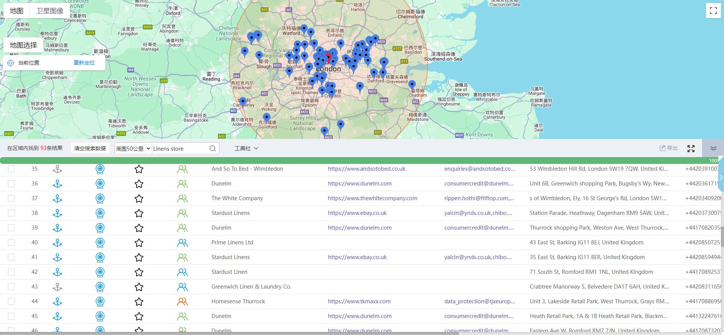724x335 pixels.
Task: Click the Linens store search field
Action: 180,148
